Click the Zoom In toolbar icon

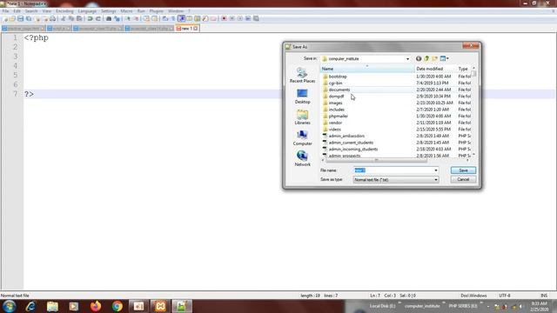(x=128, y=18)
